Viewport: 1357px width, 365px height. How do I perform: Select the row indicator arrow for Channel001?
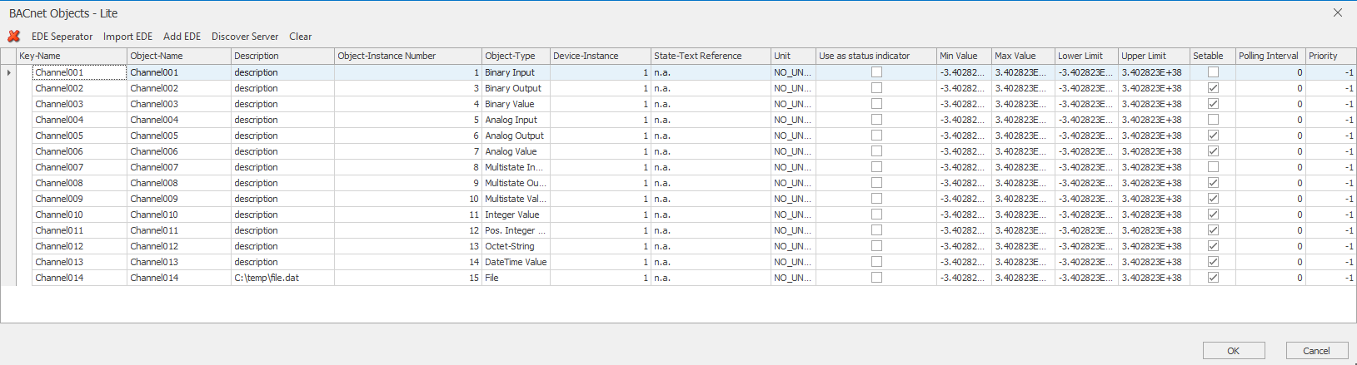coord(9,72)
